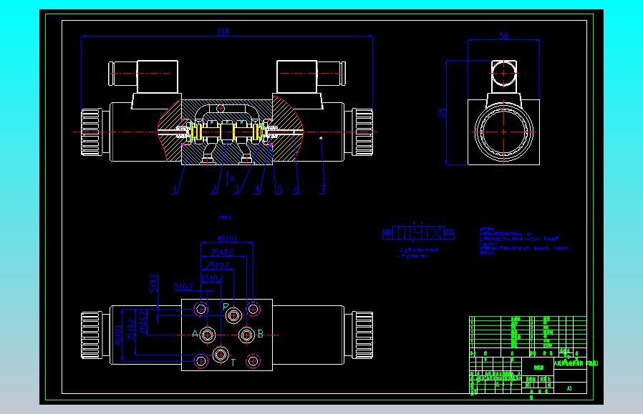Image resolution: width=643 pixels, height=414 pixels.
Task: Select part callout number 7
Action: click(323, 189)
